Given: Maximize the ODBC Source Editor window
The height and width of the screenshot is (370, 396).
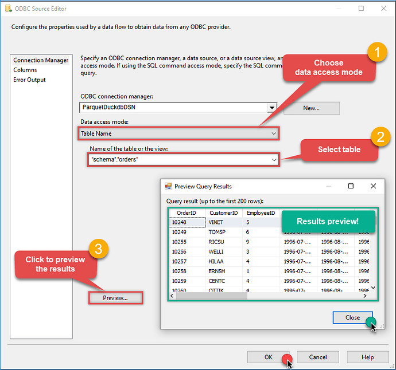Looking at the screenshot, I should click(361, 9).
